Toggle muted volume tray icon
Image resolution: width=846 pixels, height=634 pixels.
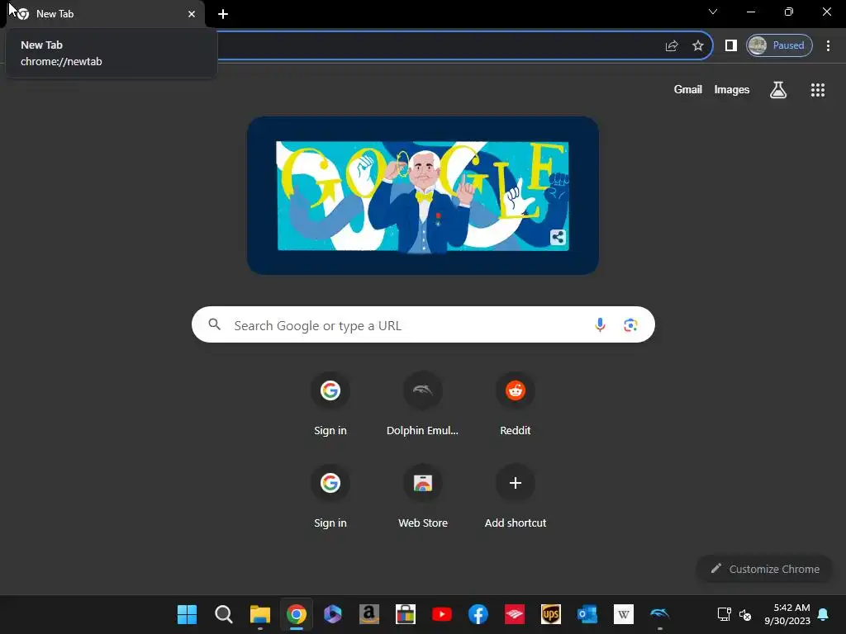[x=745, y=614]
